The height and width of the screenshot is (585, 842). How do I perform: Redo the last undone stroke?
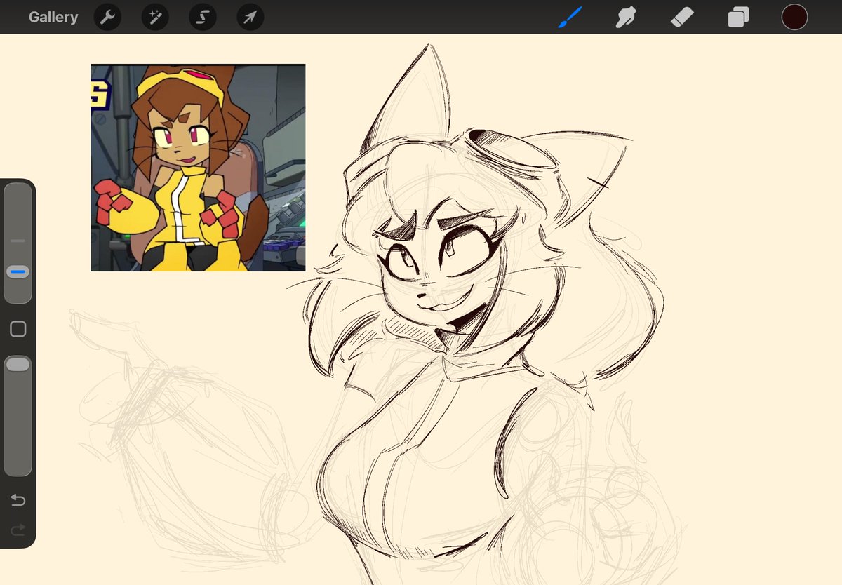18,530
